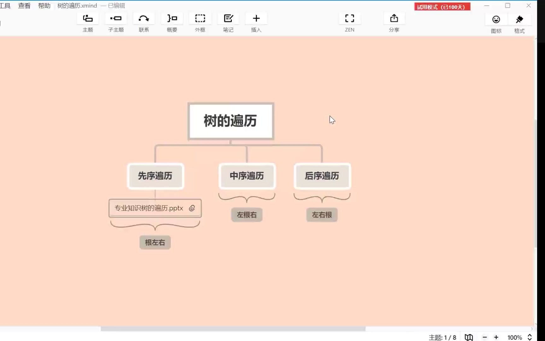This screenshot has width=545, height=341.
Task: Open the 查看 (View) menu
Action: [24, 5]
